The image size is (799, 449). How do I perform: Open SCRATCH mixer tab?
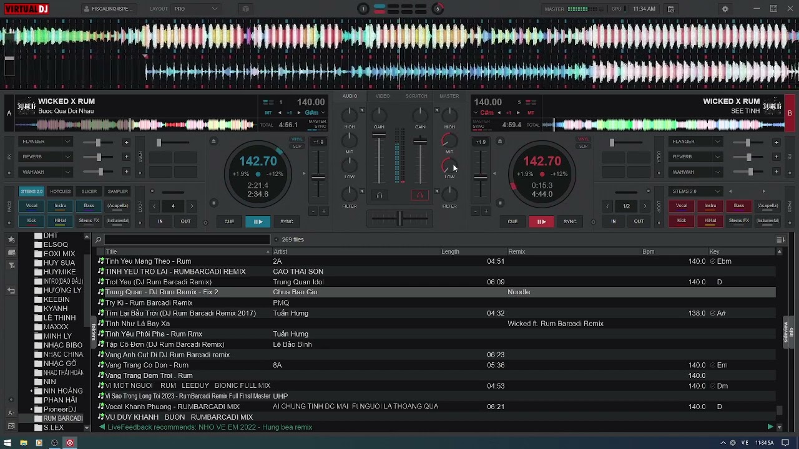click(416, 96)
